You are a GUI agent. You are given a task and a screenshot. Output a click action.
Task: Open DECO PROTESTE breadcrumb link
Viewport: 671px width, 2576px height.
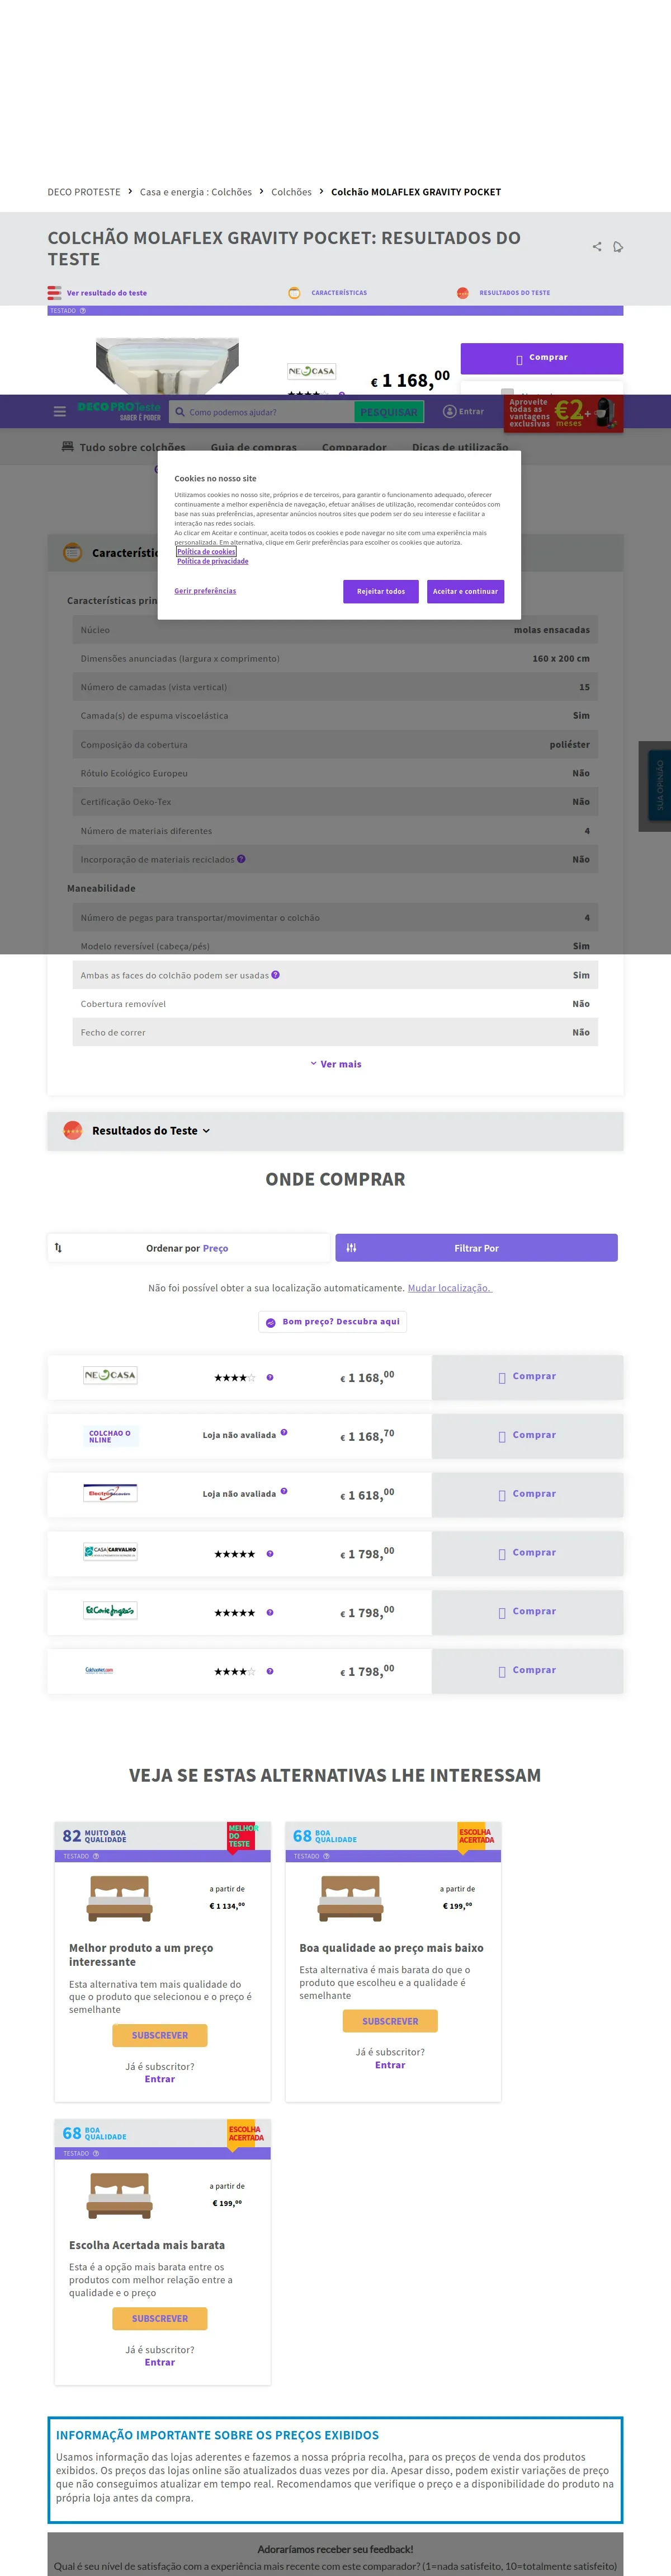point(84,192)
